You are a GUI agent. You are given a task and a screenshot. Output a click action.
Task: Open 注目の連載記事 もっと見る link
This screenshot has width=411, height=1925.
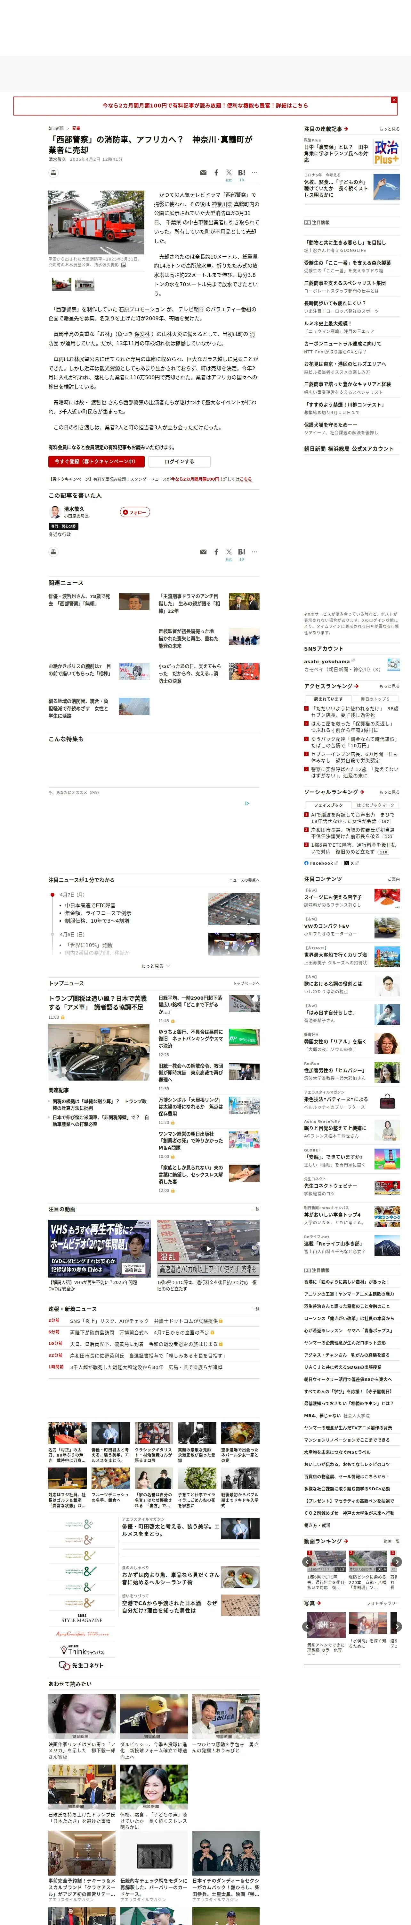coord(389,129)
